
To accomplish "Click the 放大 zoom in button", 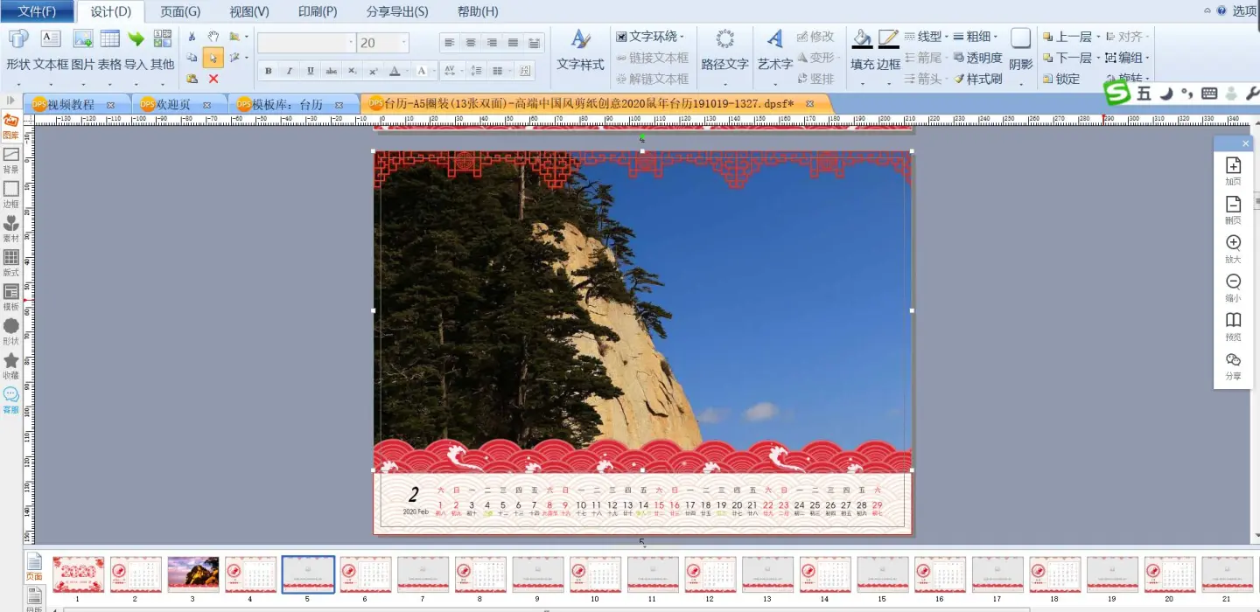I will pyautogui.click(x=1233, y=249).
